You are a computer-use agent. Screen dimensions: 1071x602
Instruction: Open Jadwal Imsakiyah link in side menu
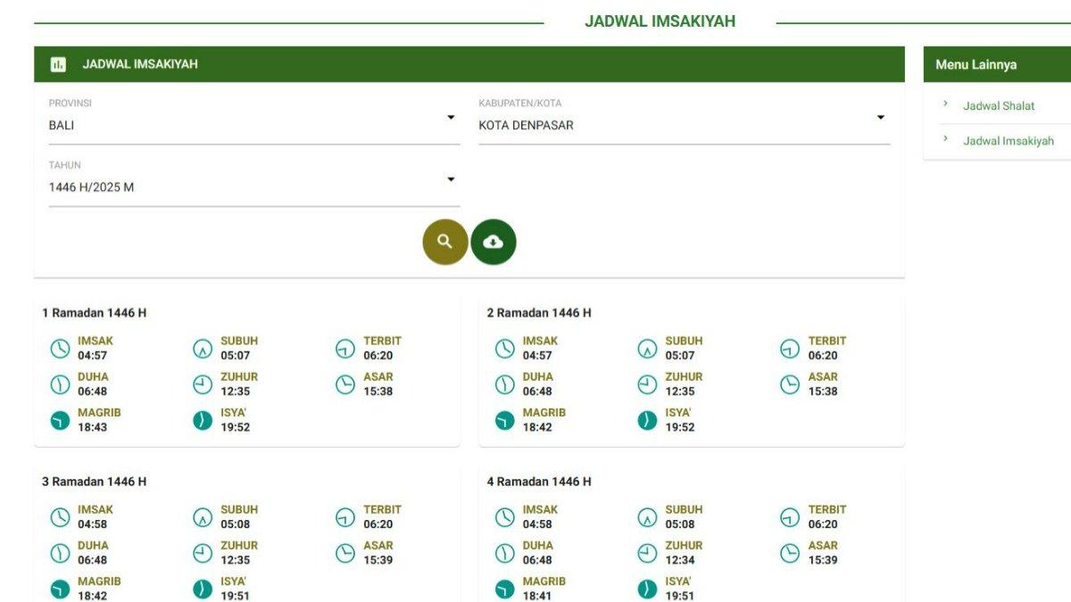pos(1008,141)
